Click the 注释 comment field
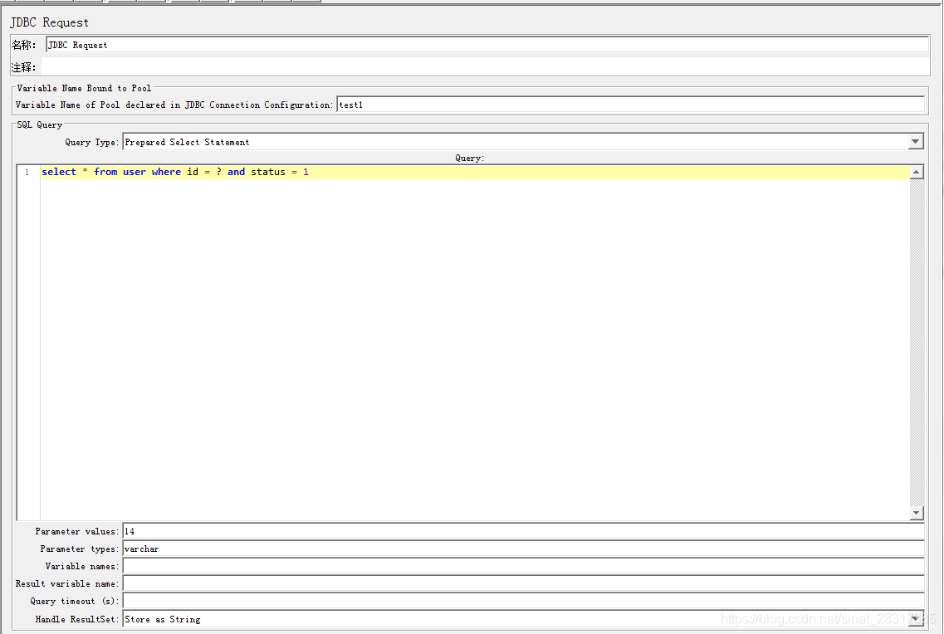Viewport: 944px width, 634px height. tap(485, 66)
